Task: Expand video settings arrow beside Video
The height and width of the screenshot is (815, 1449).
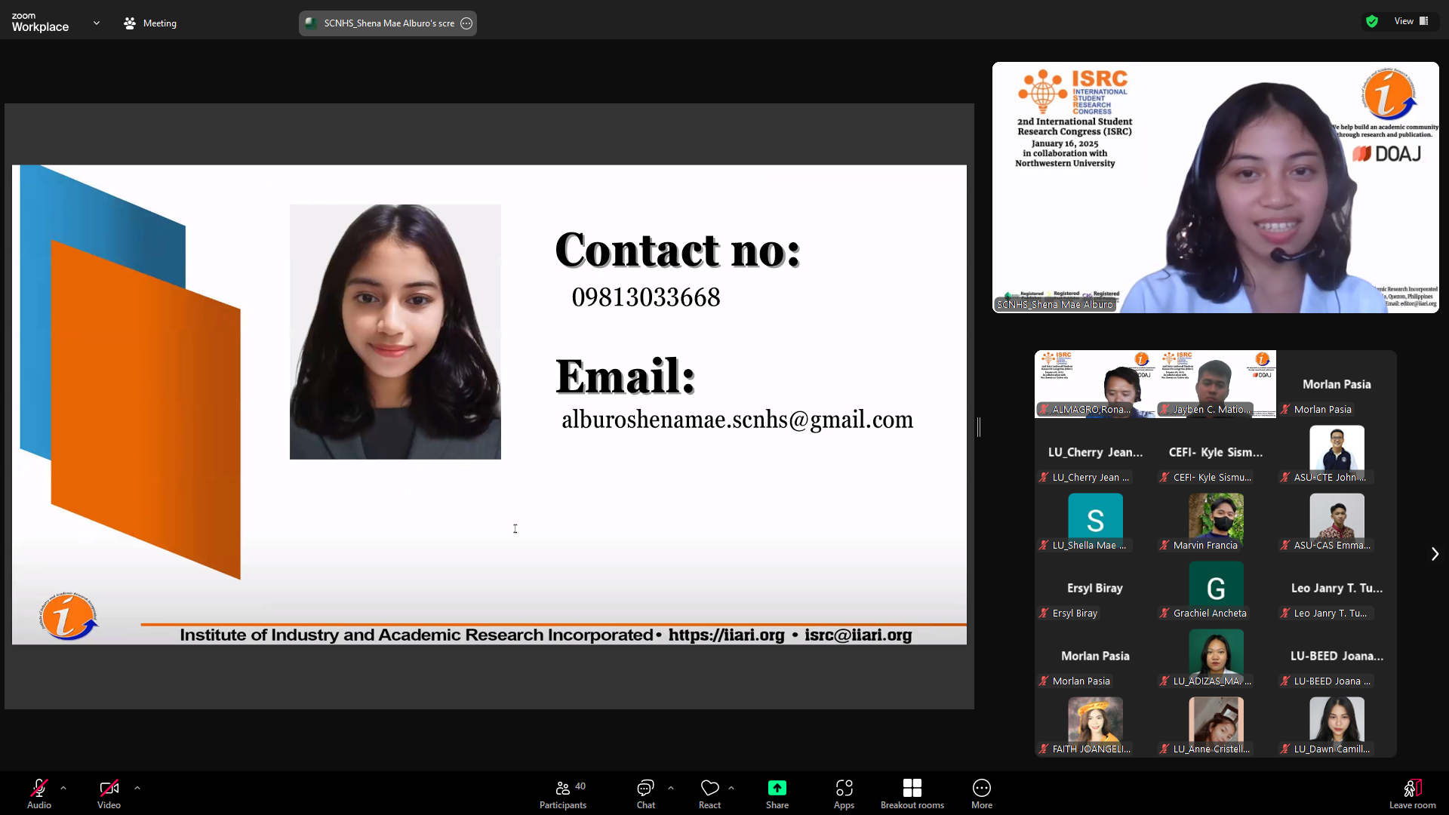Action: (137, 788)
